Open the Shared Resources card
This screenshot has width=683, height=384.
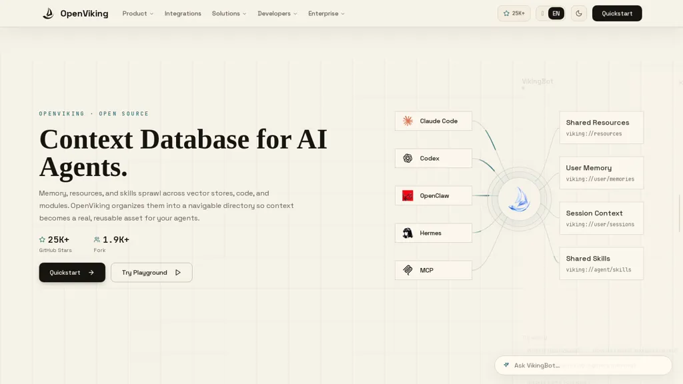[x=601, y=127]
